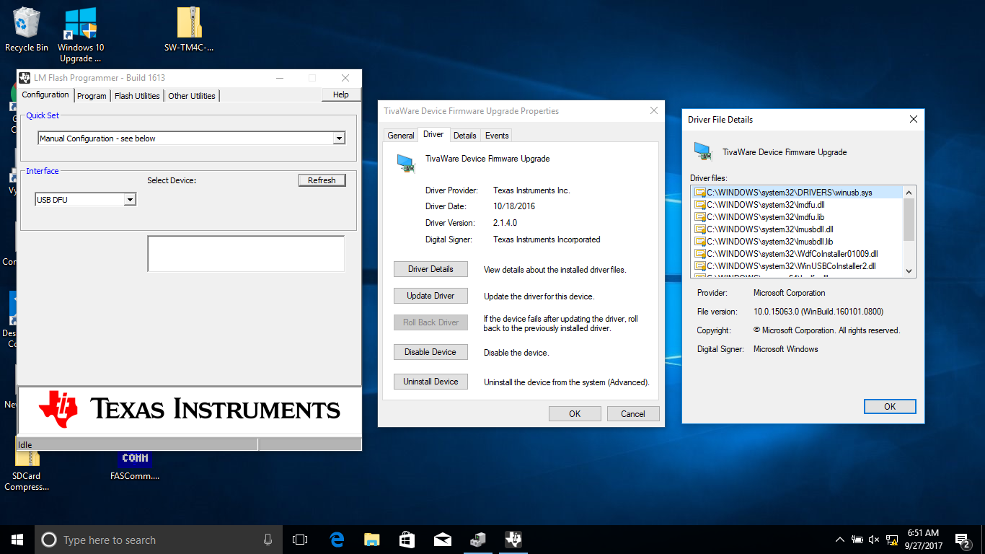Open the Mail app from the taskbar
The width and height of the screenshot is (985, 554).
click(442, 540)
